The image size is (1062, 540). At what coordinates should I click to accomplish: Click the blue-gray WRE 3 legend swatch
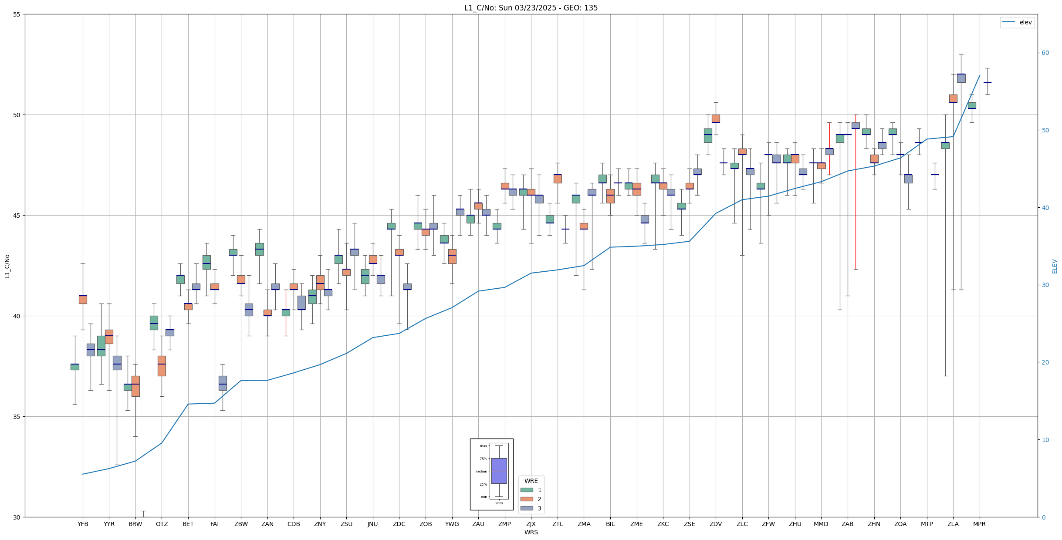(526, 508)
